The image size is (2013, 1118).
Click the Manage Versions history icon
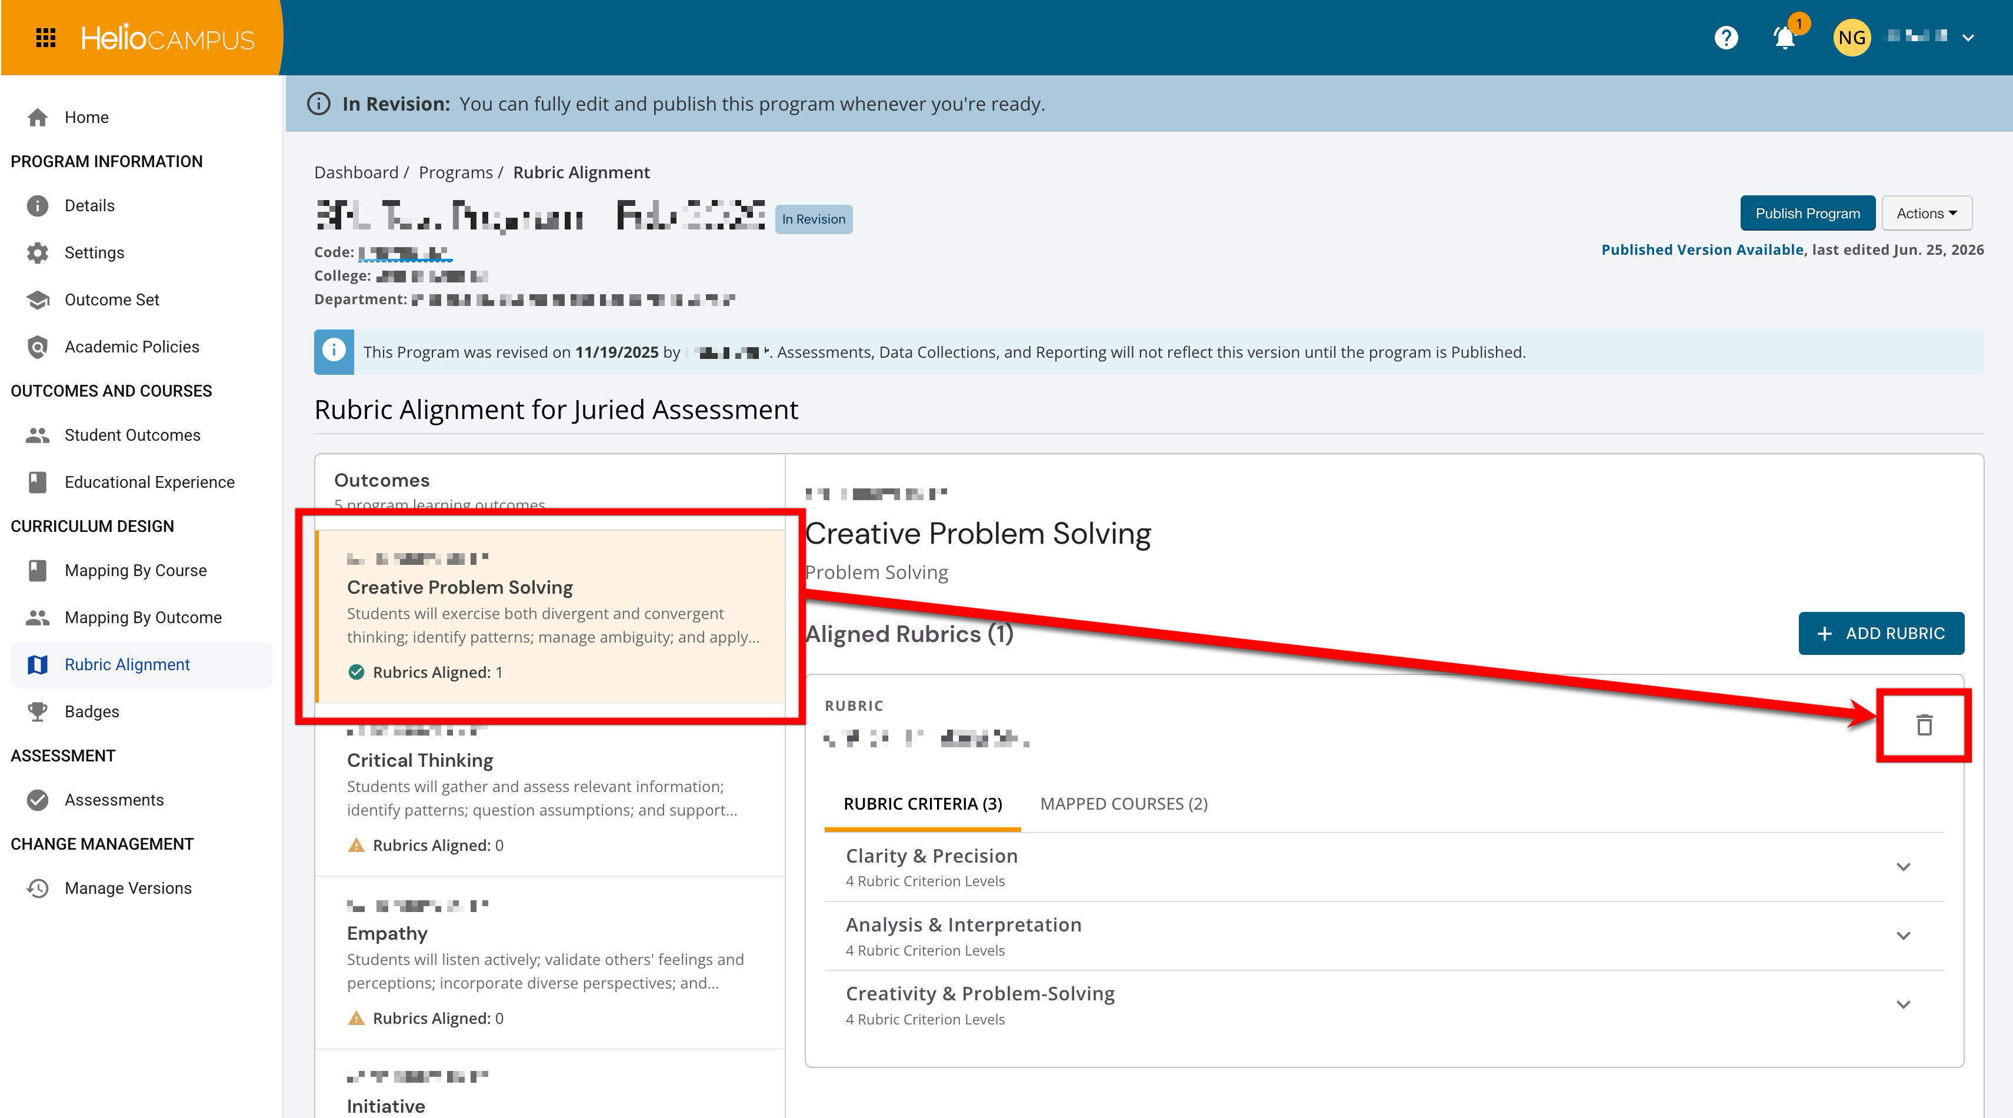[x=36, y=888]
